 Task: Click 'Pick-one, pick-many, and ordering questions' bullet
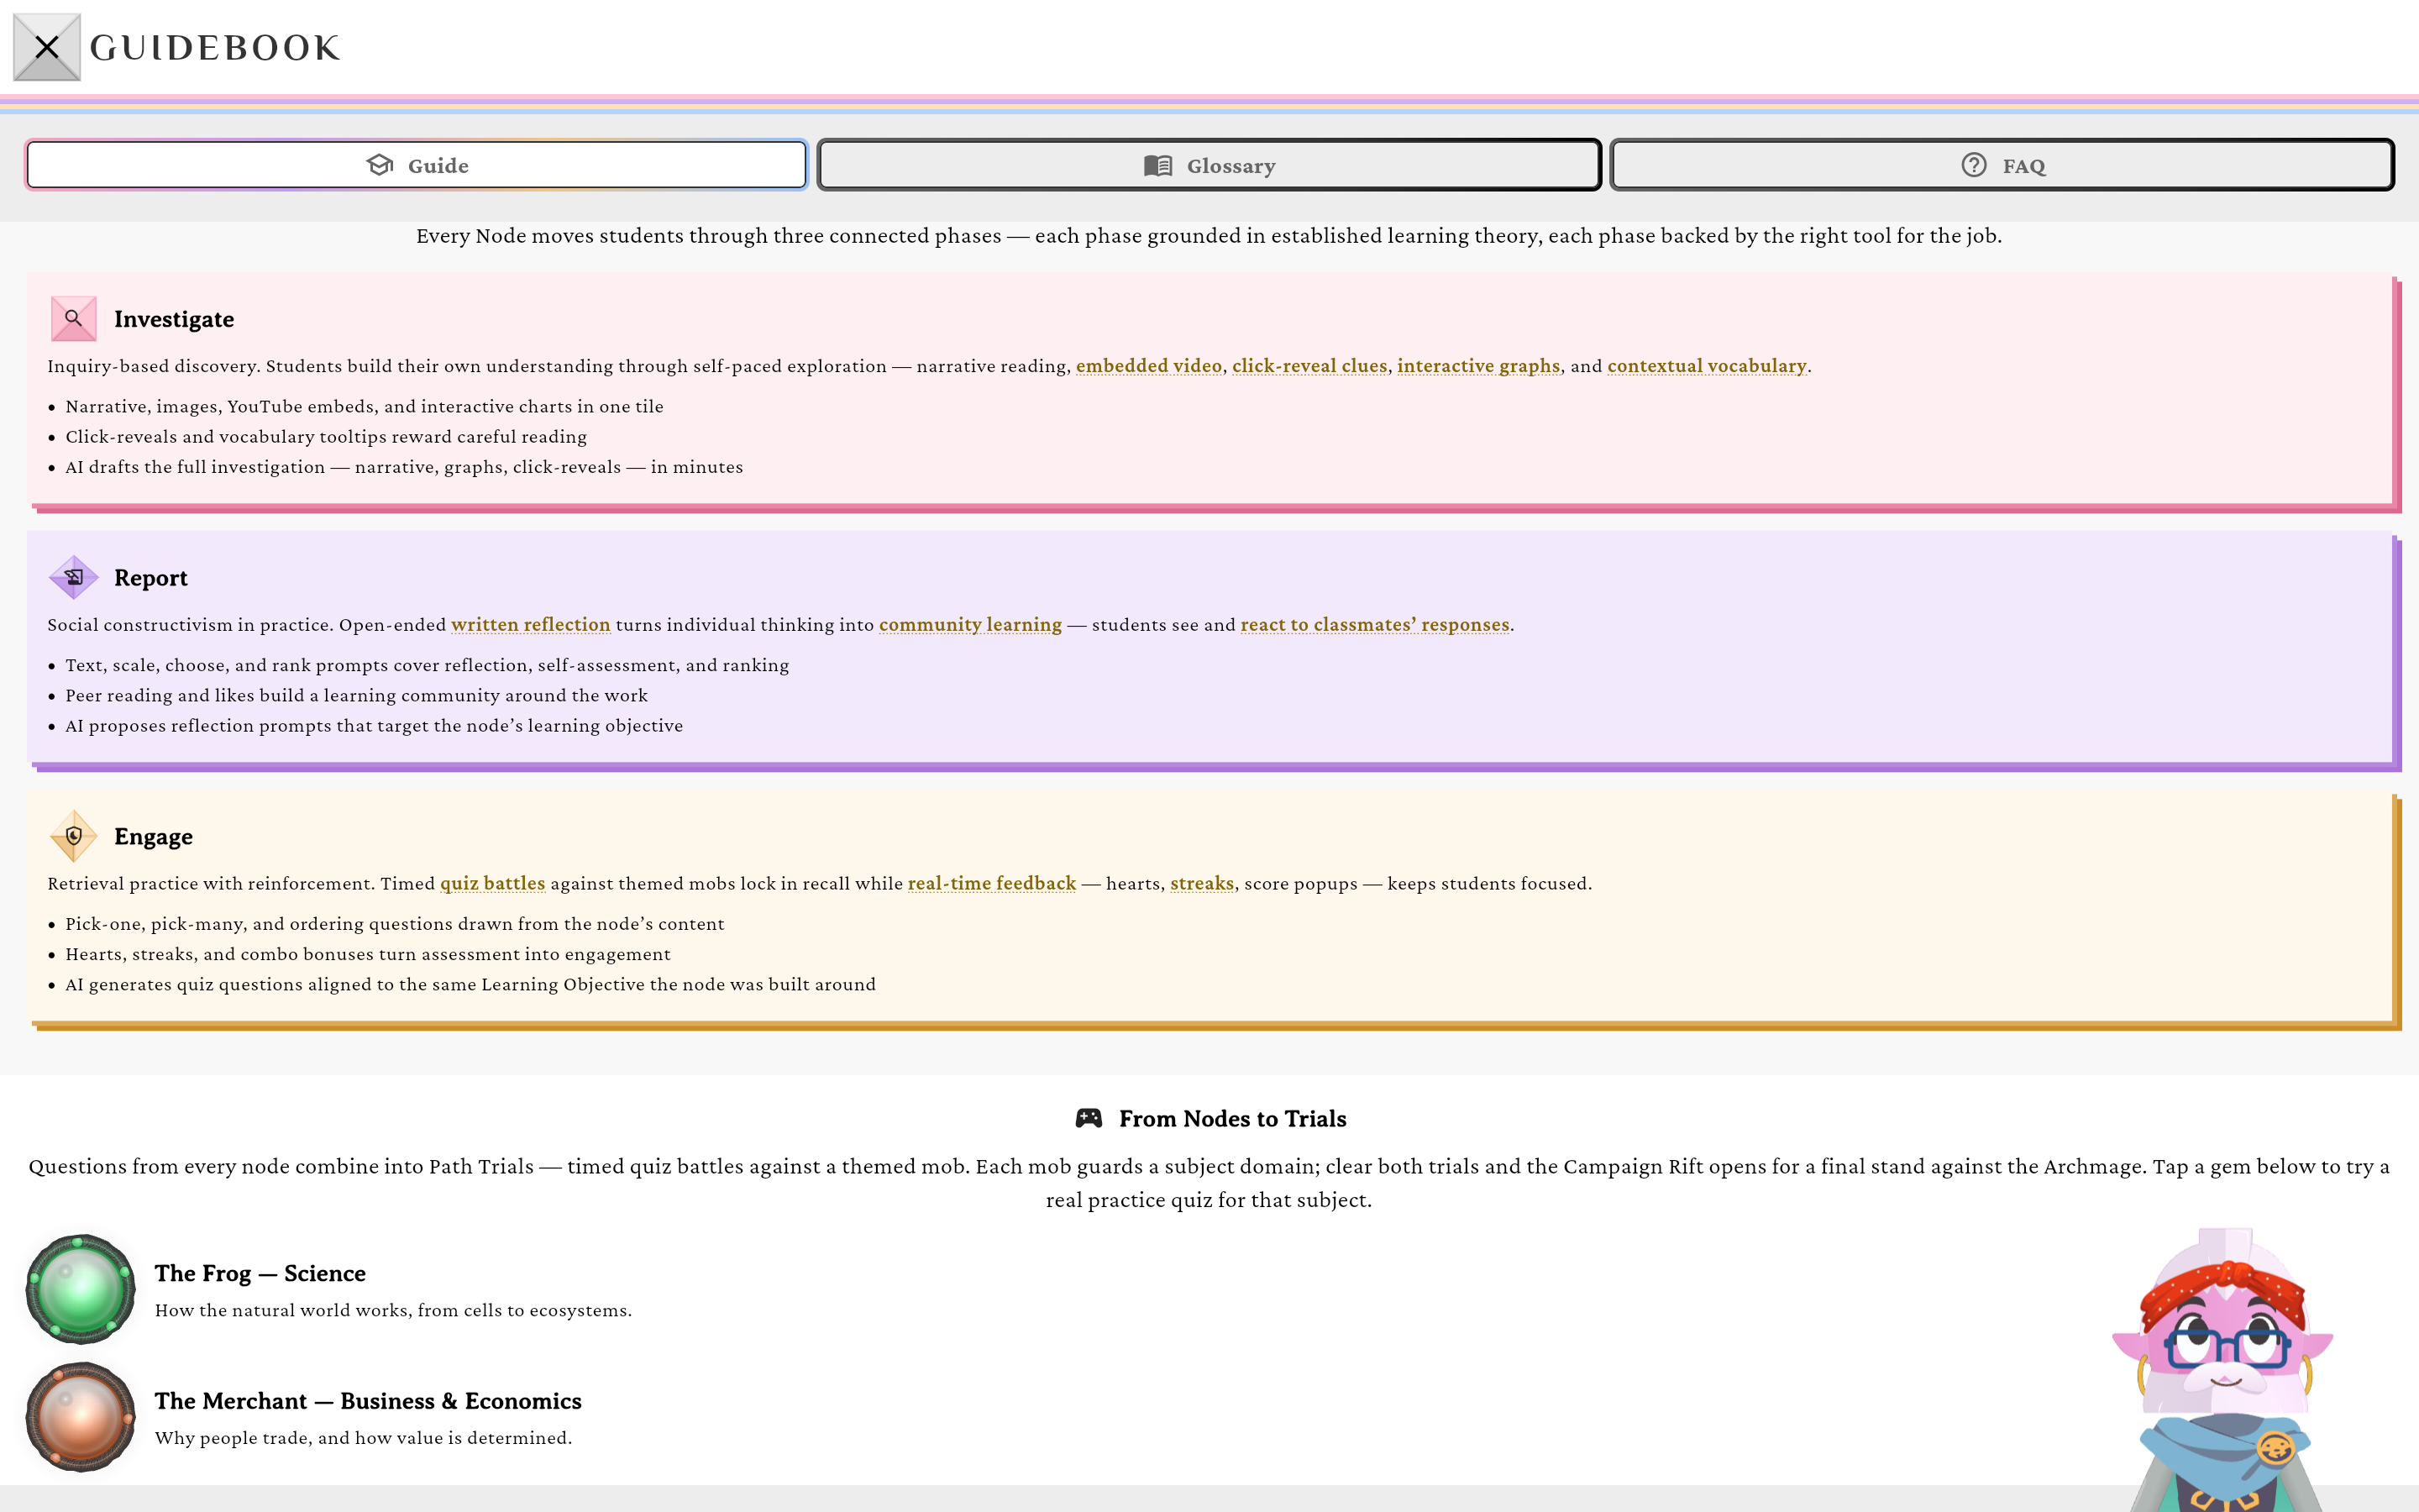point(395,924)
